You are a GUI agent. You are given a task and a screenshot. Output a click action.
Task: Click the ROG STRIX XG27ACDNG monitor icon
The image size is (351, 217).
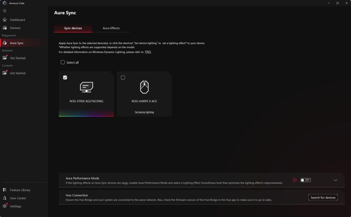[x=86, y=87]
